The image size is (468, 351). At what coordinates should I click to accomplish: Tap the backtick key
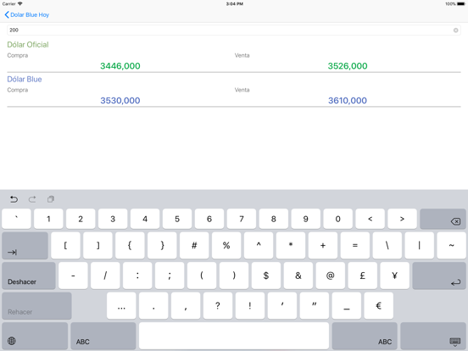click(16, 219)
